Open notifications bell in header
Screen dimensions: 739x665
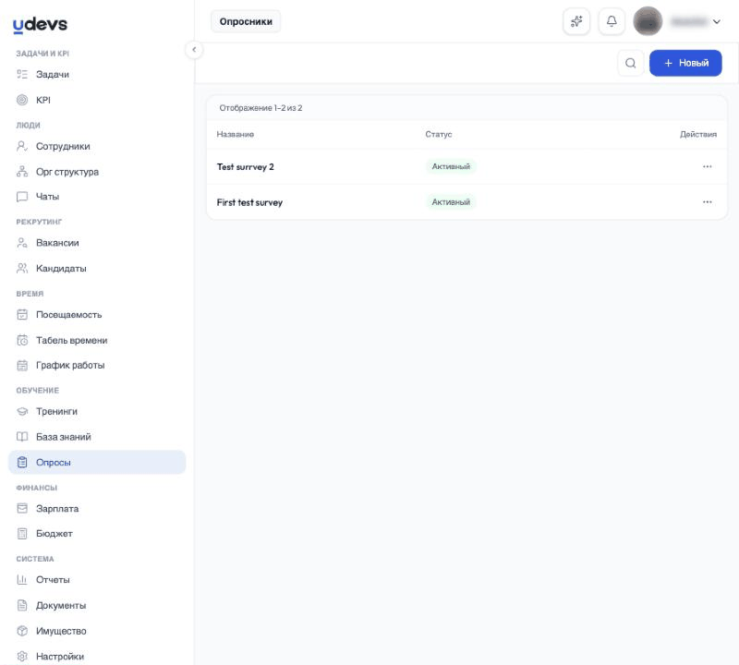coord(612,21)
